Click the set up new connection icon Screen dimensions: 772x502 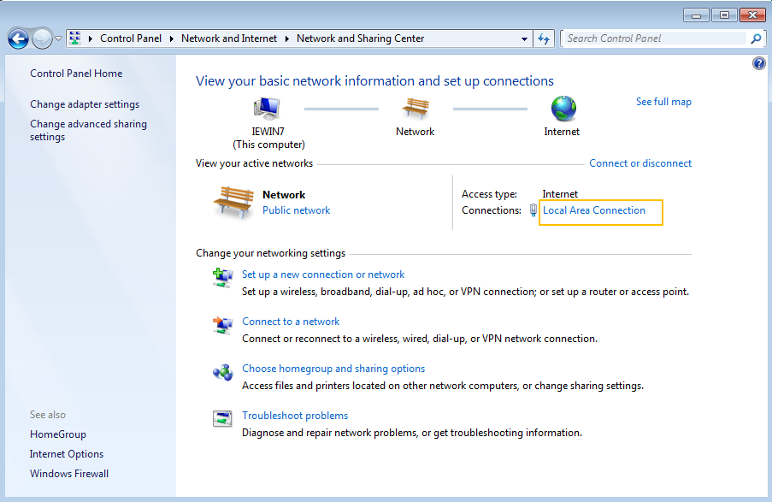click(x=222, y=278)
